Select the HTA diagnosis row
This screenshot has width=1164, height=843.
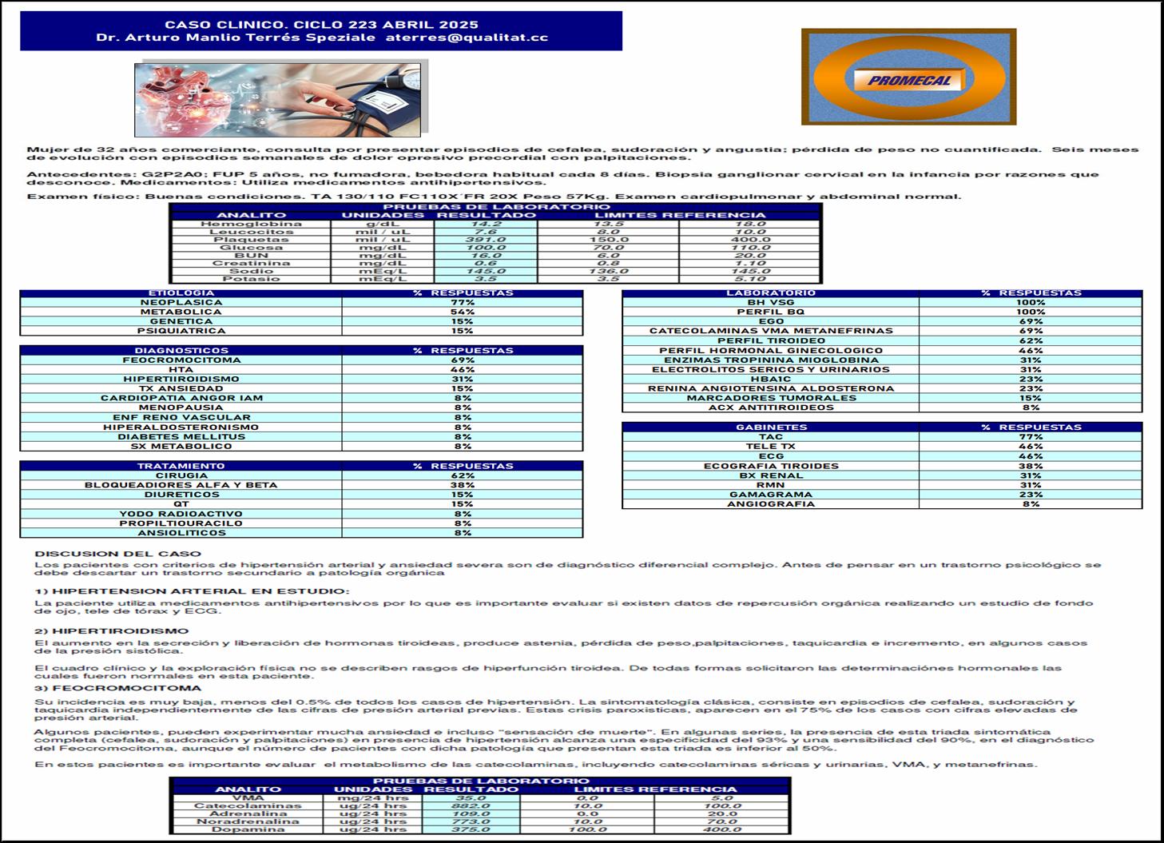[x=301, y=370]
